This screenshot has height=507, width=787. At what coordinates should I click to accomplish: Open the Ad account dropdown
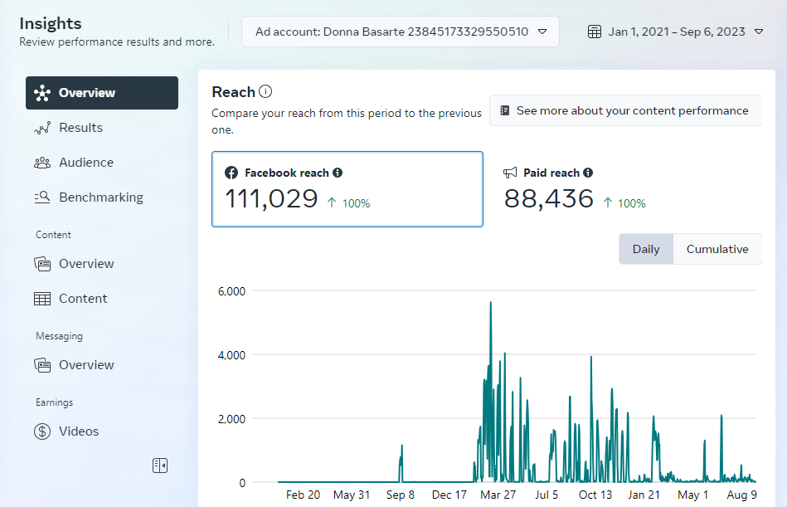(401, 32)
